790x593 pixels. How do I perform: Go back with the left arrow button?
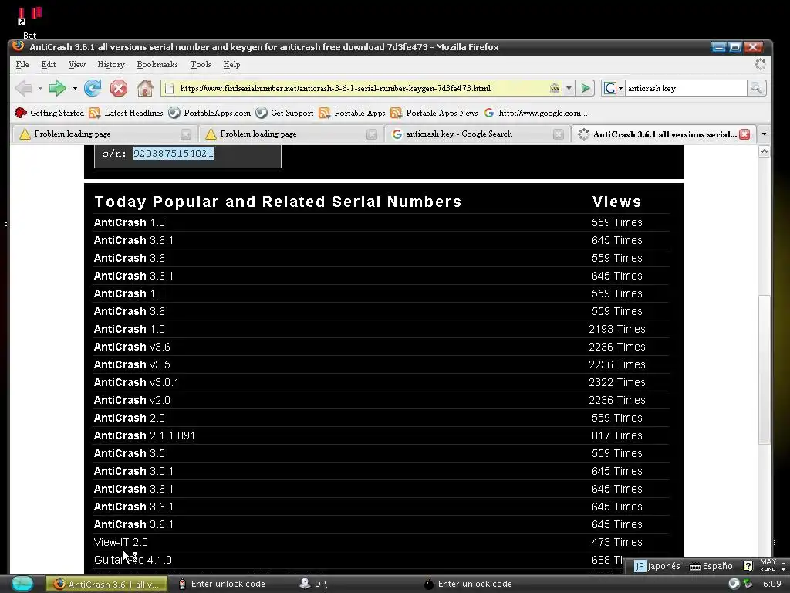[x=24, y=88]
